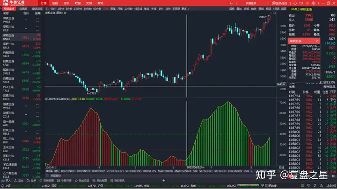Image resolution: width=337 pixels, height=189 pixels.
Task: Select RSI20NKDJ indicator tab
Action: 68,171
